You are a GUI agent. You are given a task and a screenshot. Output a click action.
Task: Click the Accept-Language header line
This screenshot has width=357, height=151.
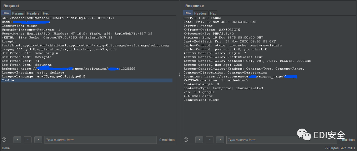coord(44,77)
